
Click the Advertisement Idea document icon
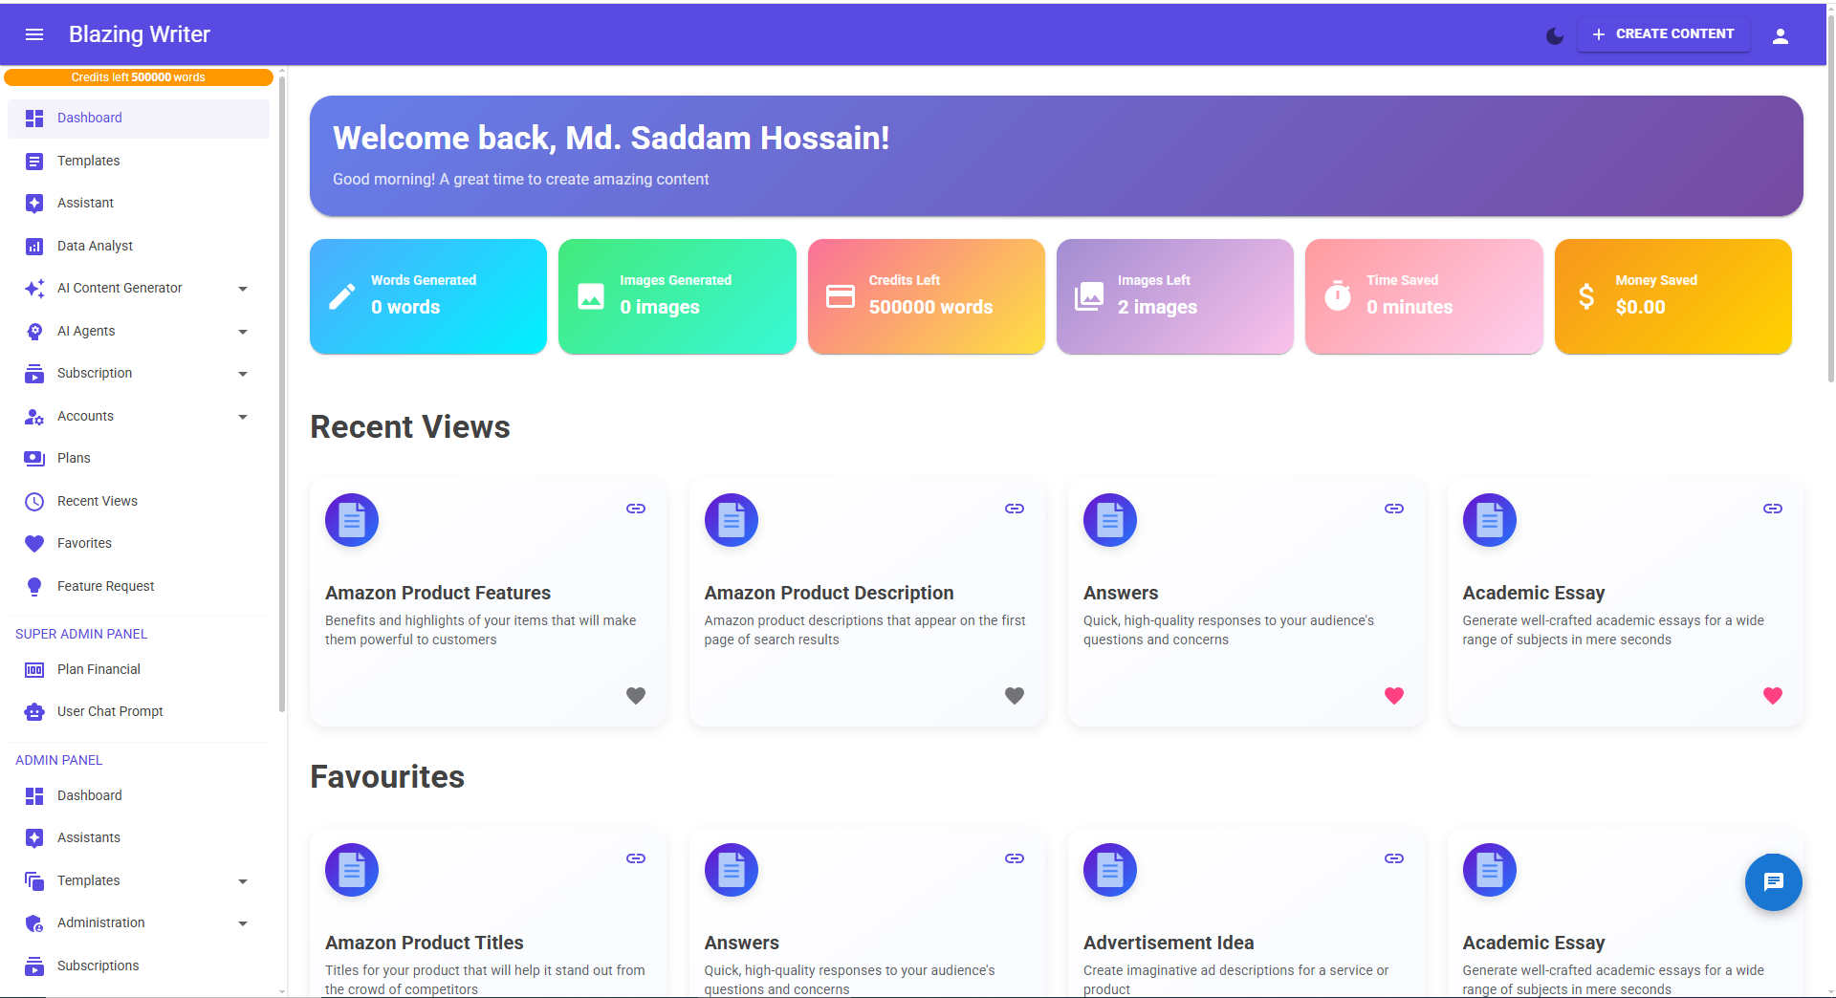pos(1110,870)
